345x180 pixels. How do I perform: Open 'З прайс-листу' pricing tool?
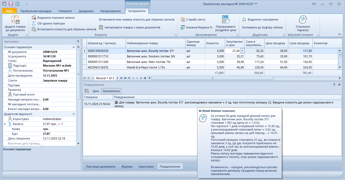click(x=183, y=19)
